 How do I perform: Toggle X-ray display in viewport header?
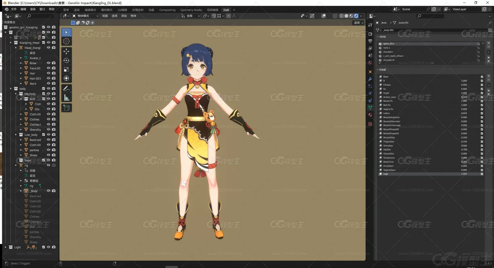(x=335, y=16)
